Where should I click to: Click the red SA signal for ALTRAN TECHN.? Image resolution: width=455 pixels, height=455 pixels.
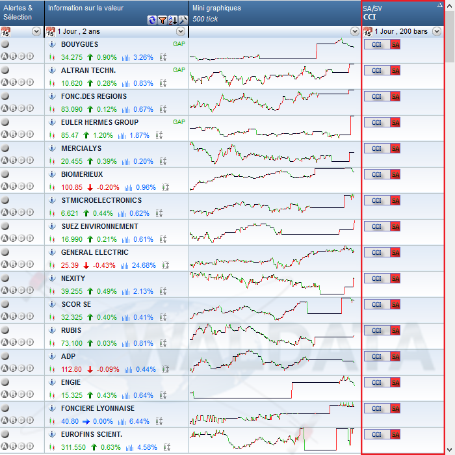coord(395,70)
